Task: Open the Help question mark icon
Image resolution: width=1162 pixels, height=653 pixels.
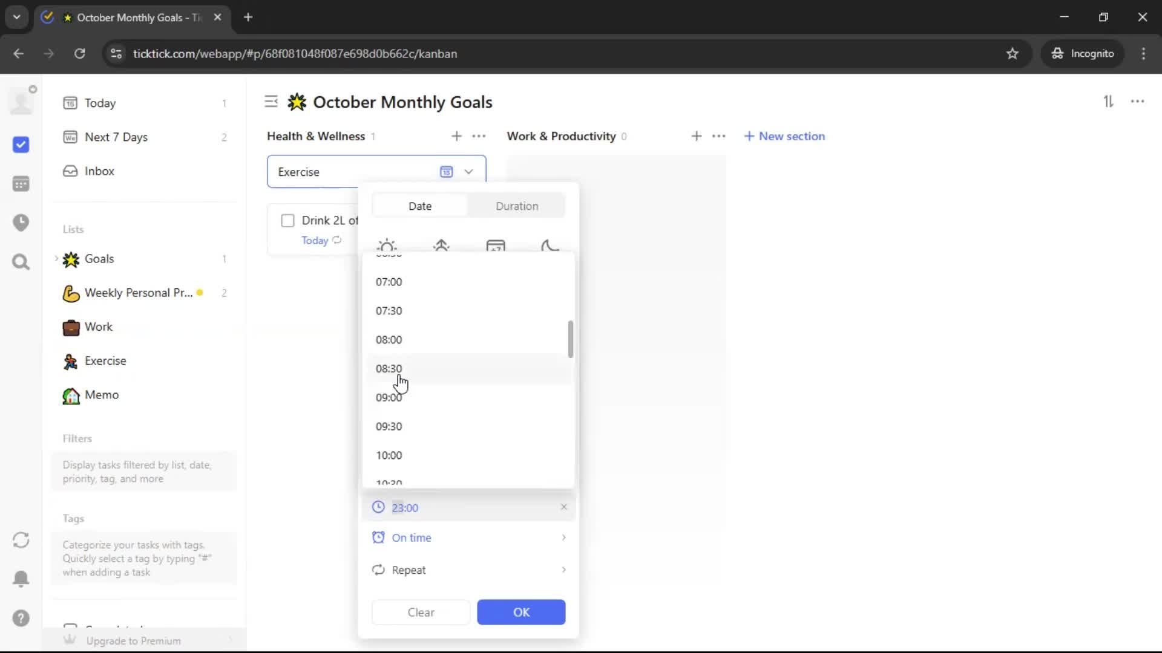Action: click(21, 618)
